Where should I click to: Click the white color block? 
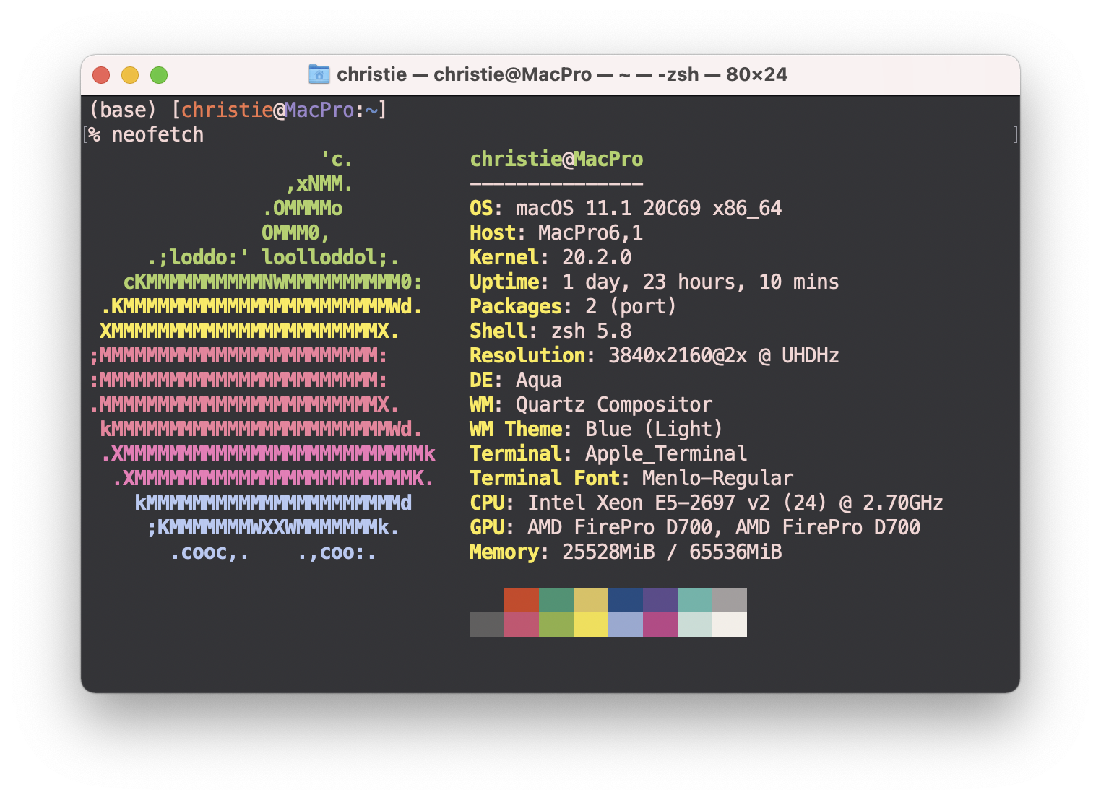point(729,625)
